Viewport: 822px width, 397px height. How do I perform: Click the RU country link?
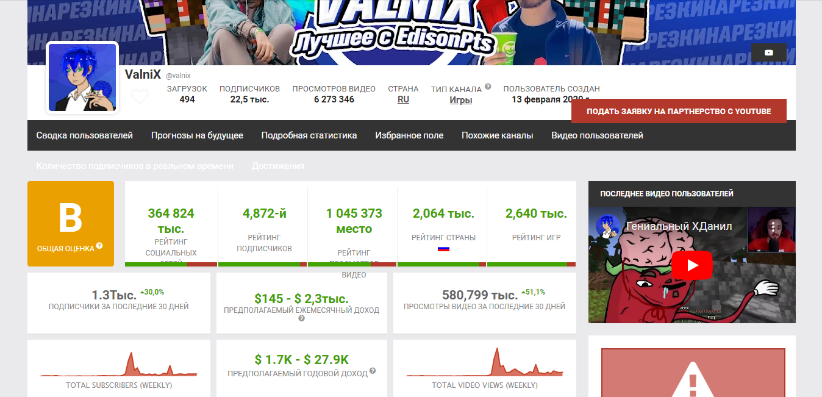403,99
